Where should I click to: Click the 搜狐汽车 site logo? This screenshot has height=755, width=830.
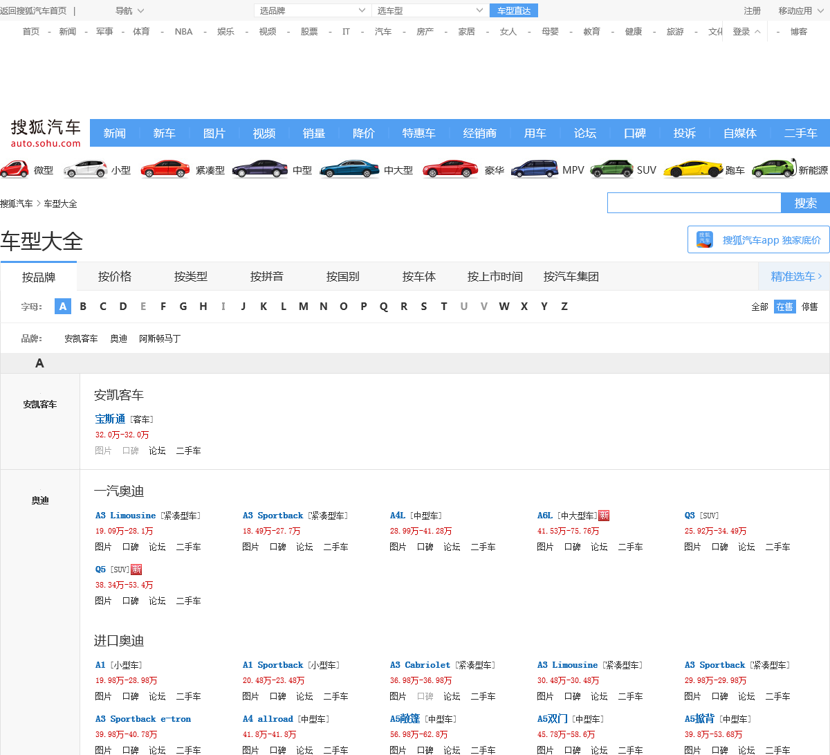[x=46, y=132]
